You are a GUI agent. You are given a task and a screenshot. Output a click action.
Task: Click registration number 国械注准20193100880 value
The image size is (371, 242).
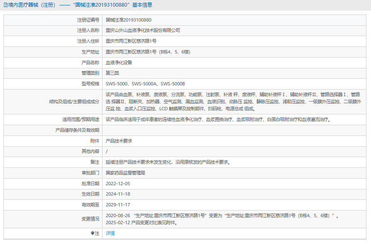click(x=128, y=20)
